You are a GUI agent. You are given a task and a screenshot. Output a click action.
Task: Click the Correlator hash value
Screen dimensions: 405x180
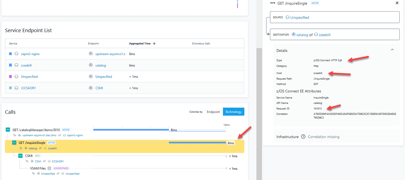click(354, 115)
